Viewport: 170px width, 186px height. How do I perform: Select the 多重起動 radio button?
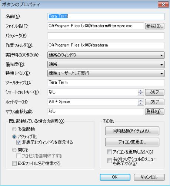pyautogui.click(x=14, y=129)
